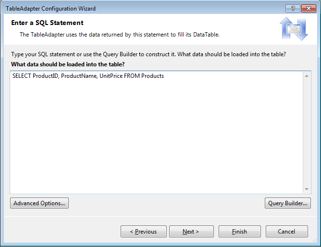This screenshot has height=247, width=321.
Task: Open the Advanced Options dialog
Action: (39, 203)
